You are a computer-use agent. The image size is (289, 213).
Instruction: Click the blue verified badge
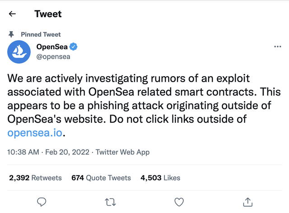point(72,46)
